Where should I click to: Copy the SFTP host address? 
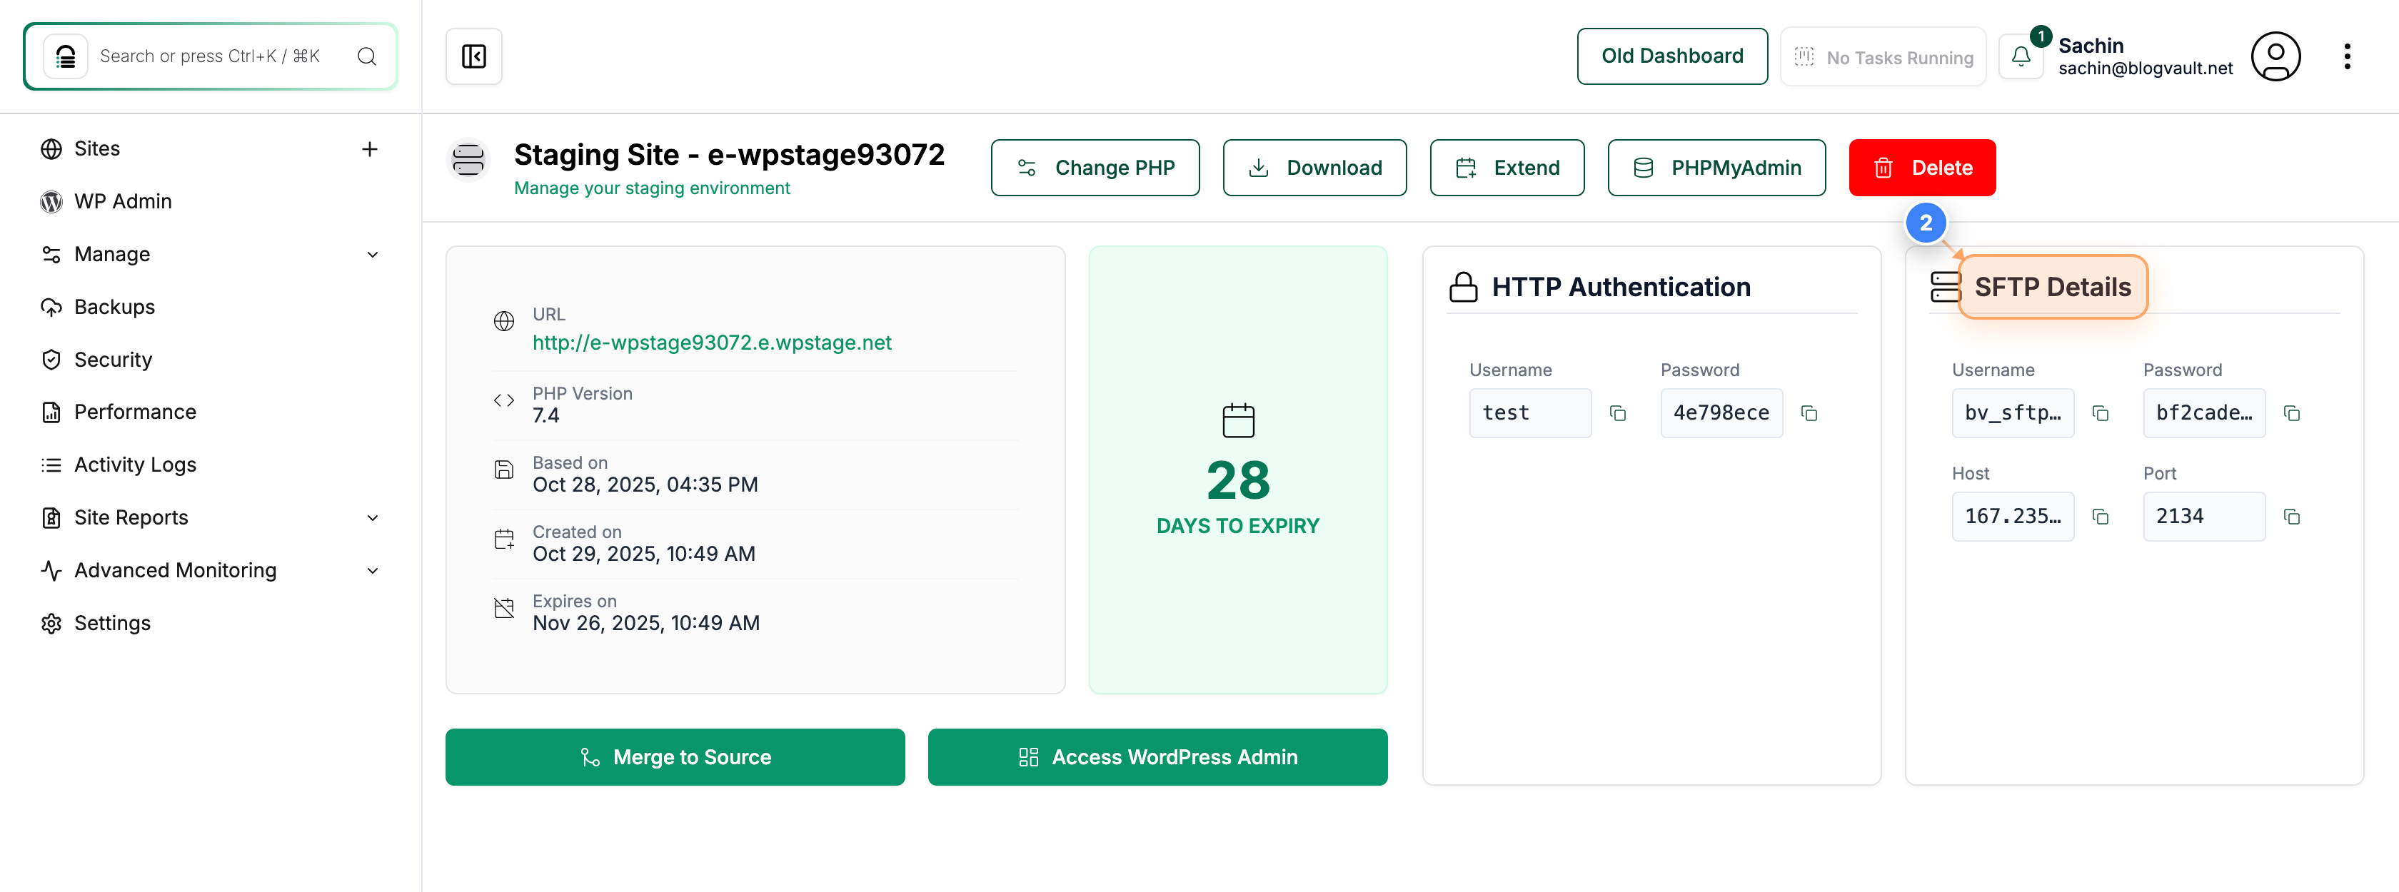2101,516
